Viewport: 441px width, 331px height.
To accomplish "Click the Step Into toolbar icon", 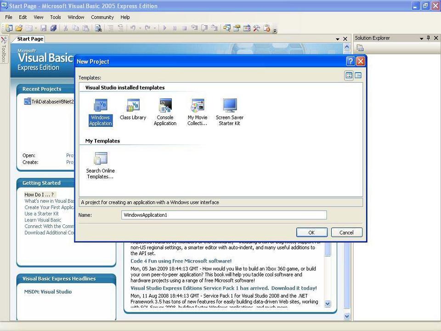I will (194, 28).
